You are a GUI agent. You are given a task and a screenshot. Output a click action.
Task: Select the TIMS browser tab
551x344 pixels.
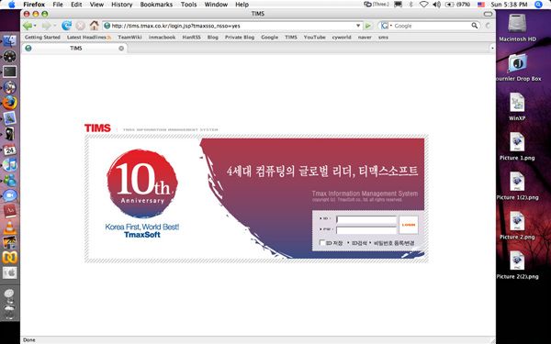coord(74,48)
